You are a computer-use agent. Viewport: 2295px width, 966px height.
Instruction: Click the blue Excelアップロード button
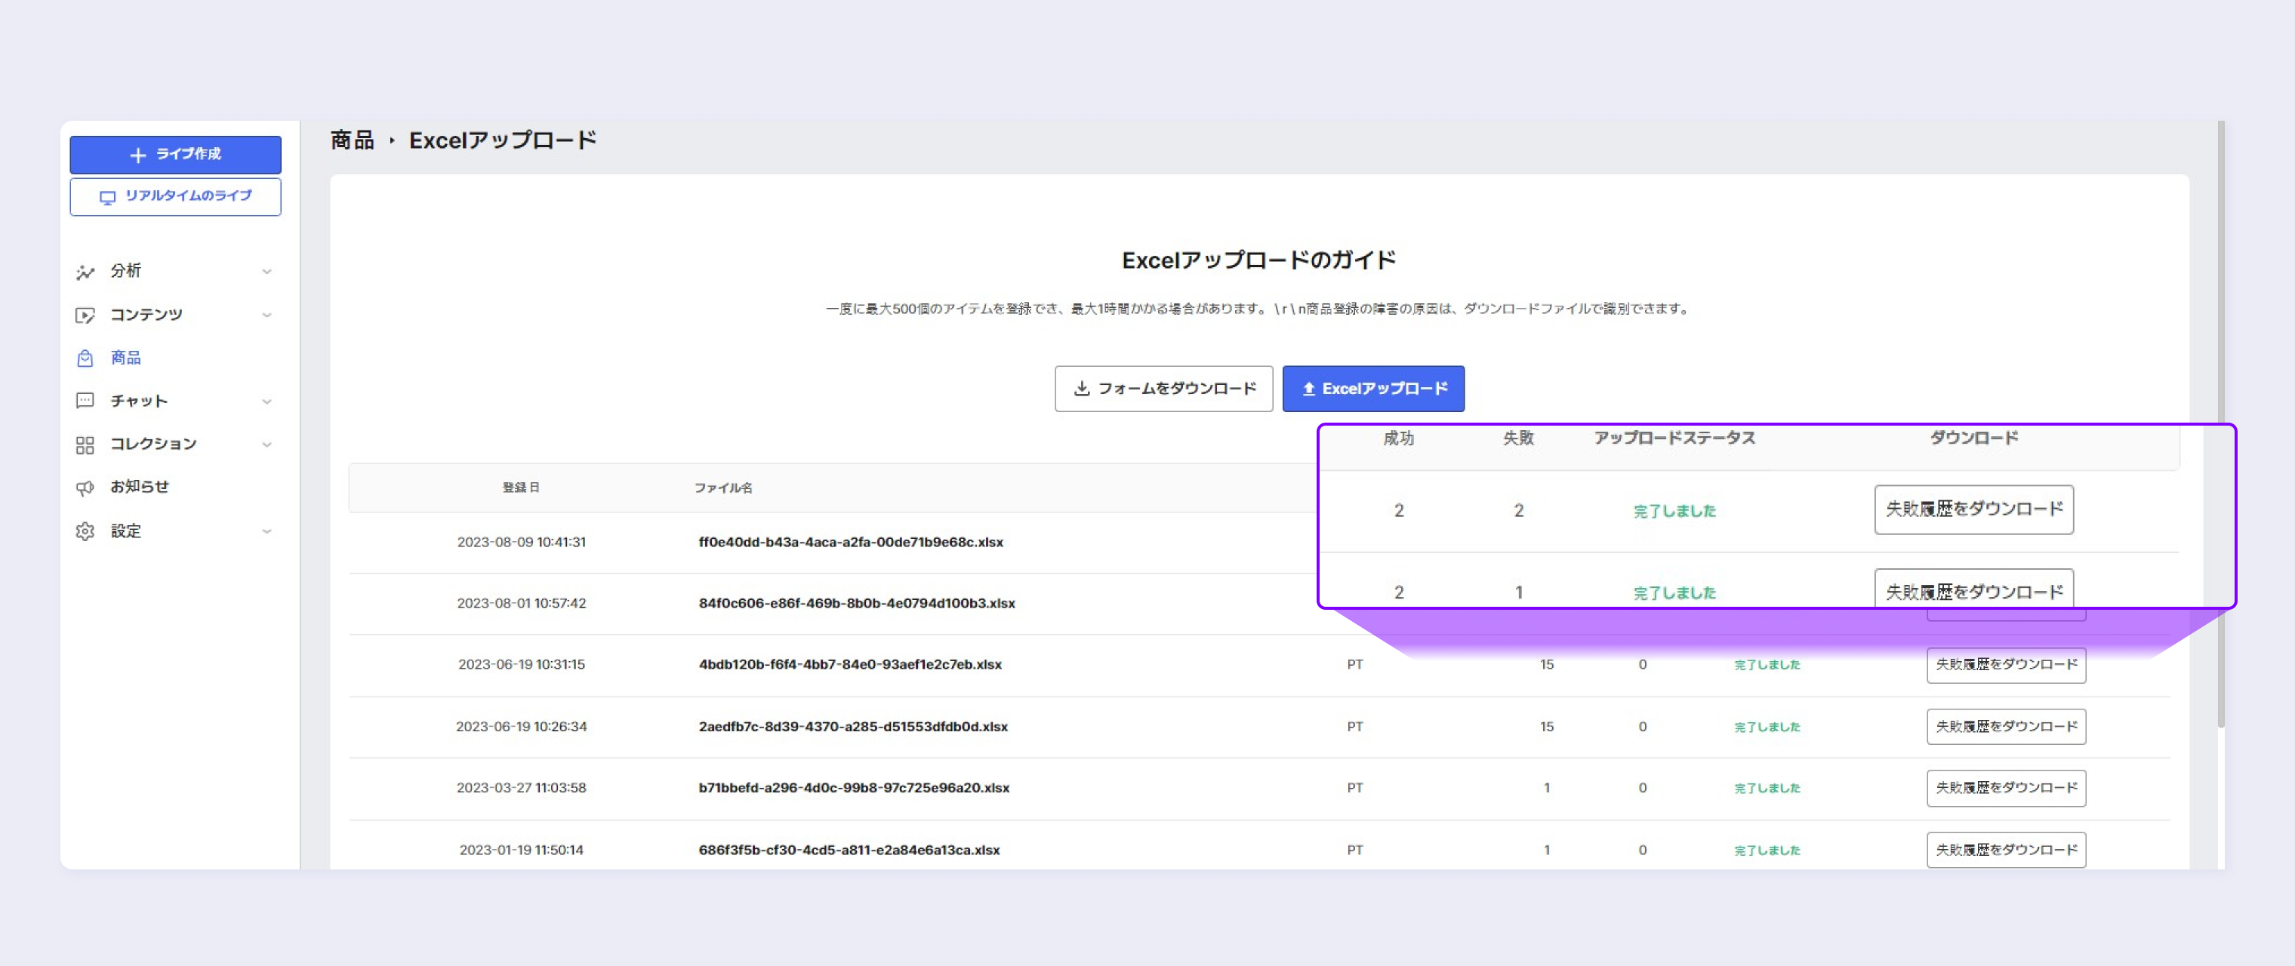click(x=1373, y=389)
